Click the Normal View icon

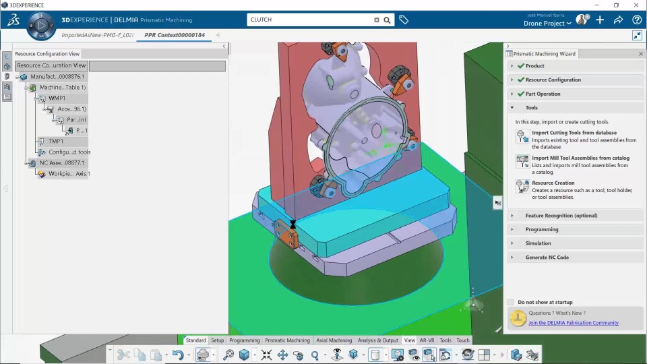(337, 355)
